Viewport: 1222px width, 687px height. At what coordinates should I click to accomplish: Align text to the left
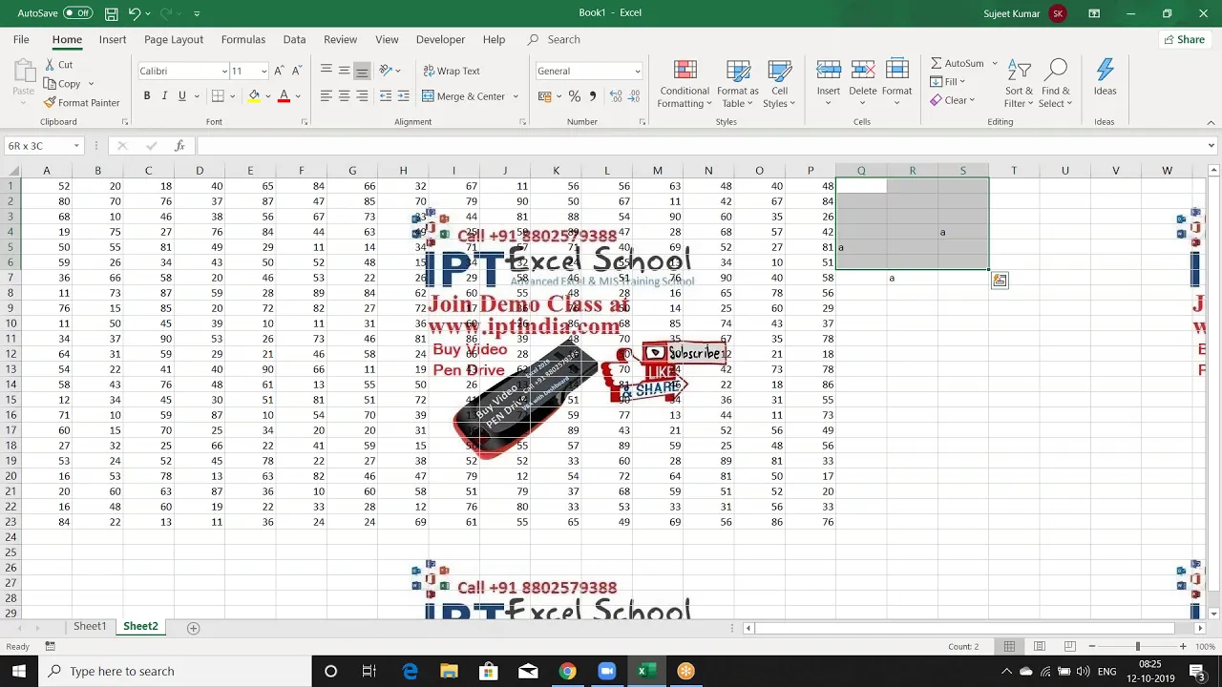(x=327, y=96)
